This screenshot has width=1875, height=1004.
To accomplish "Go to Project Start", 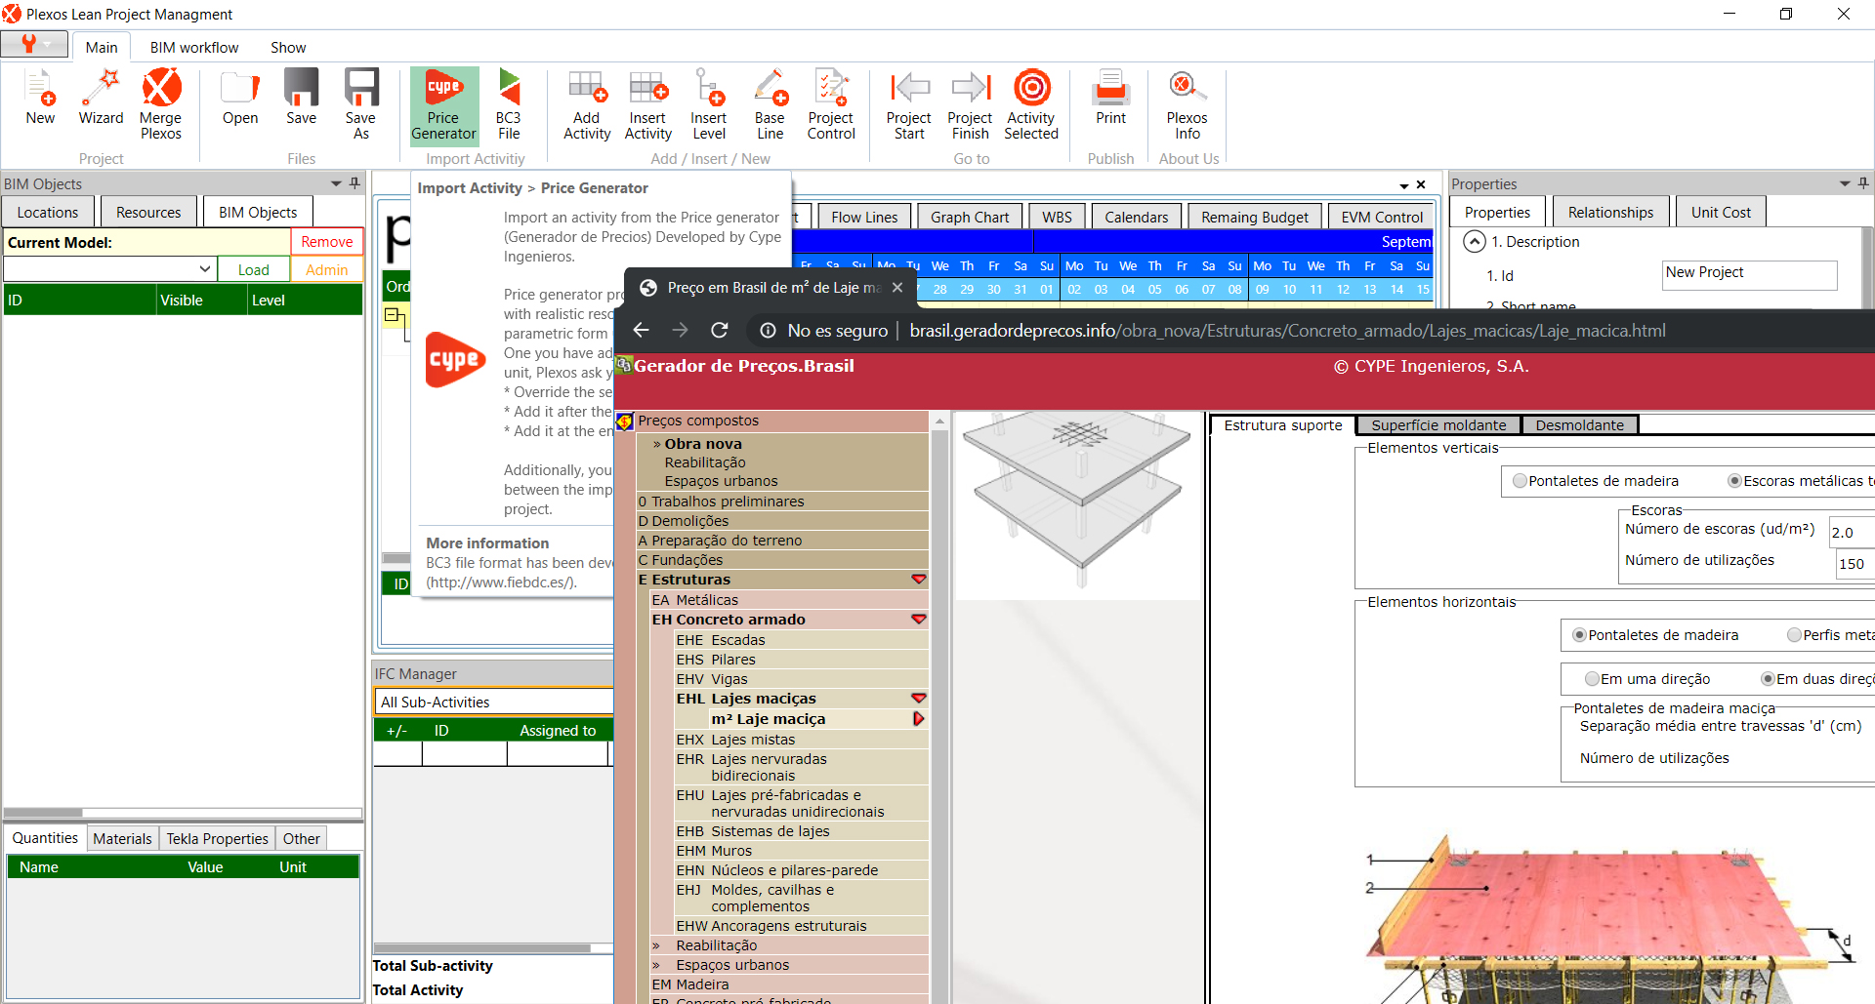I will pos(909,104).
